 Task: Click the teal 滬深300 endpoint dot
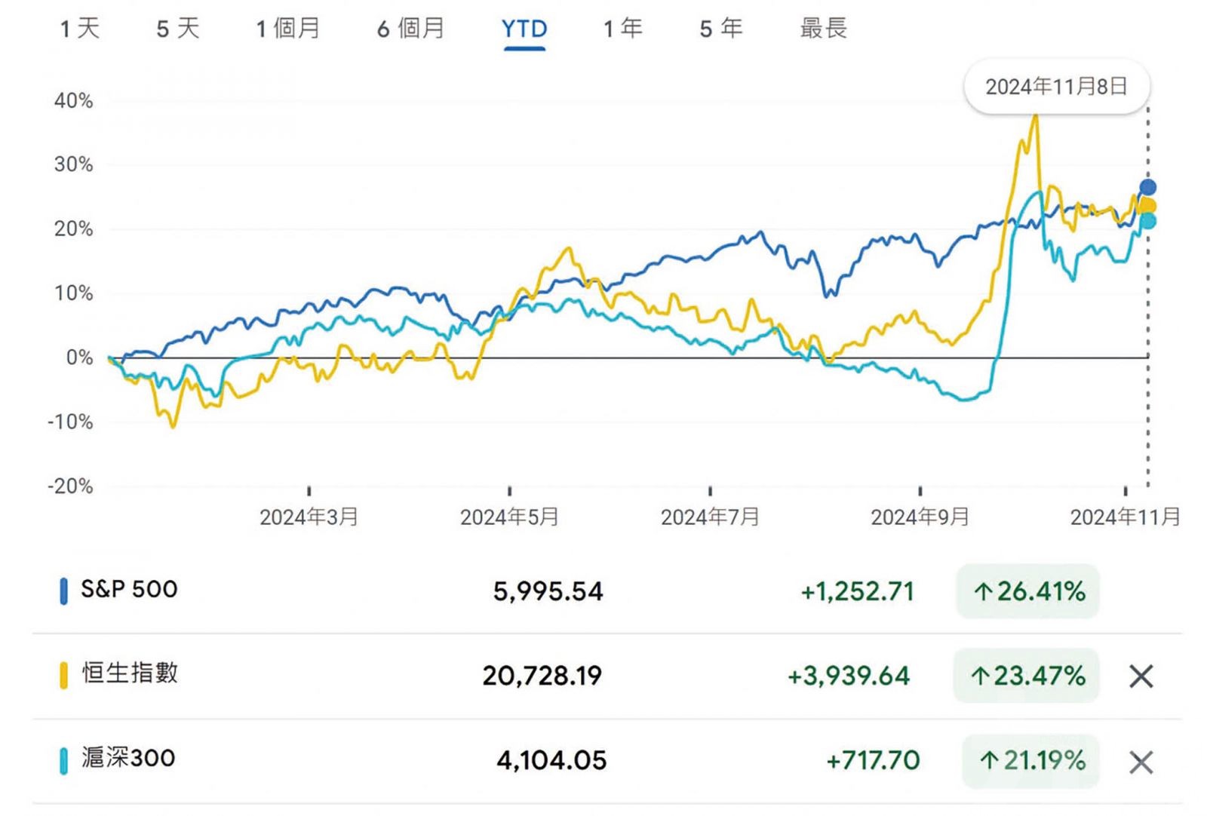pos(1147,221)
